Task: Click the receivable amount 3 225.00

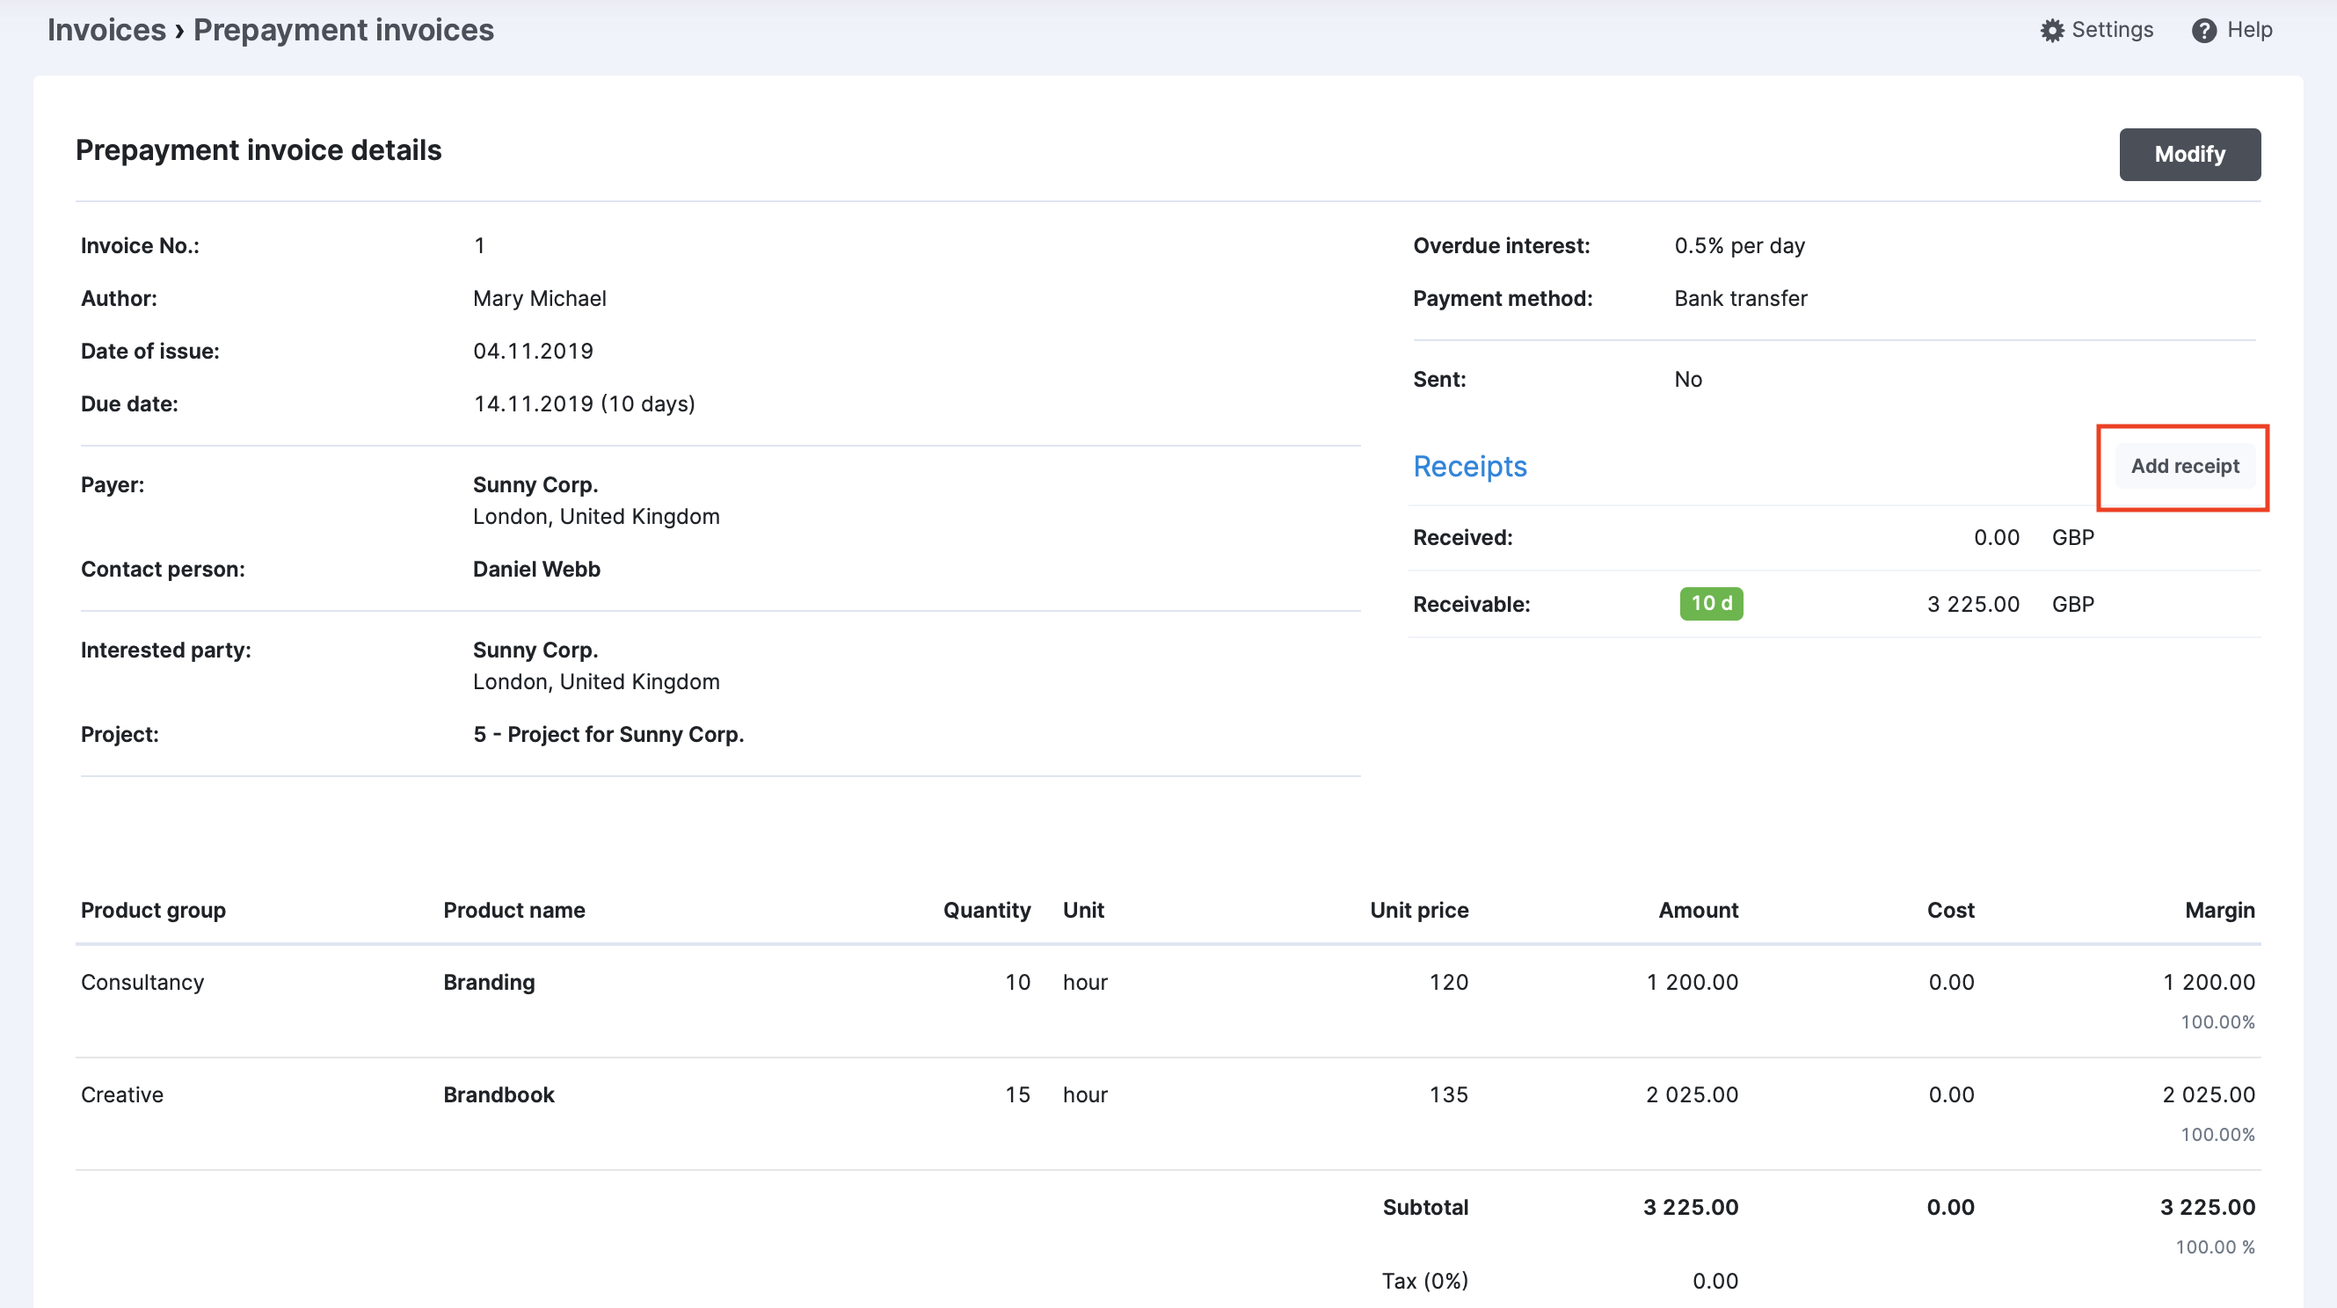Action: (1973, 604)
